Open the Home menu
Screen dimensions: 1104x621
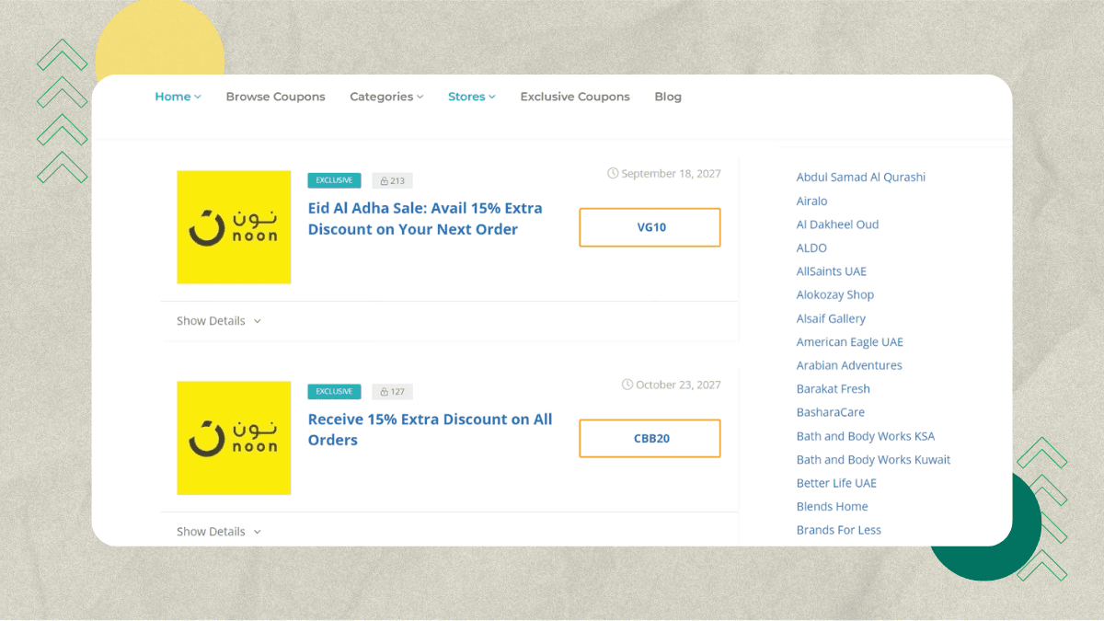click(178, 97)
